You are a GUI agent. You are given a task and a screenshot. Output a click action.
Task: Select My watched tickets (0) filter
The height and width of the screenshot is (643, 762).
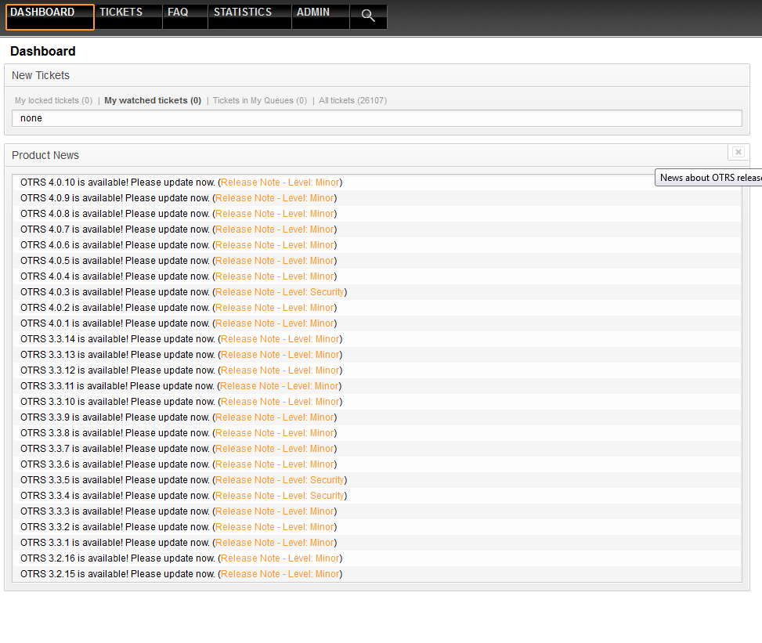153,100
